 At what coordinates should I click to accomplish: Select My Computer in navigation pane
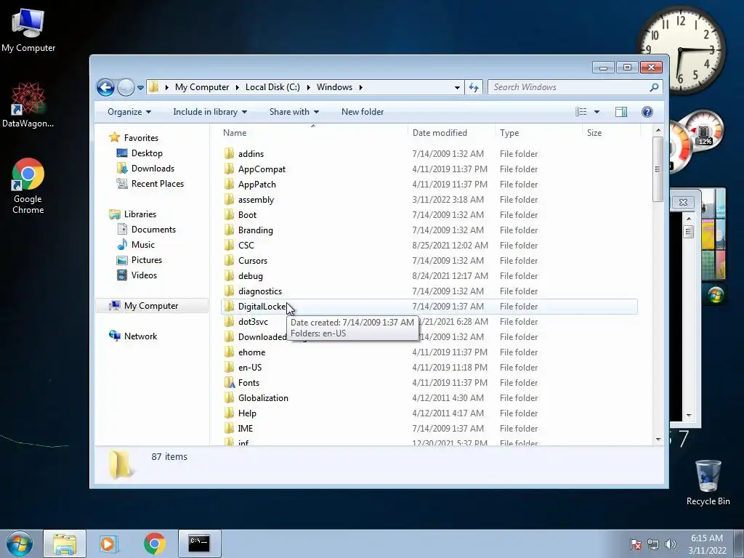point(152,306)
